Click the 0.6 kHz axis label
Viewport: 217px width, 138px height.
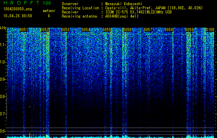pos(3,131)
